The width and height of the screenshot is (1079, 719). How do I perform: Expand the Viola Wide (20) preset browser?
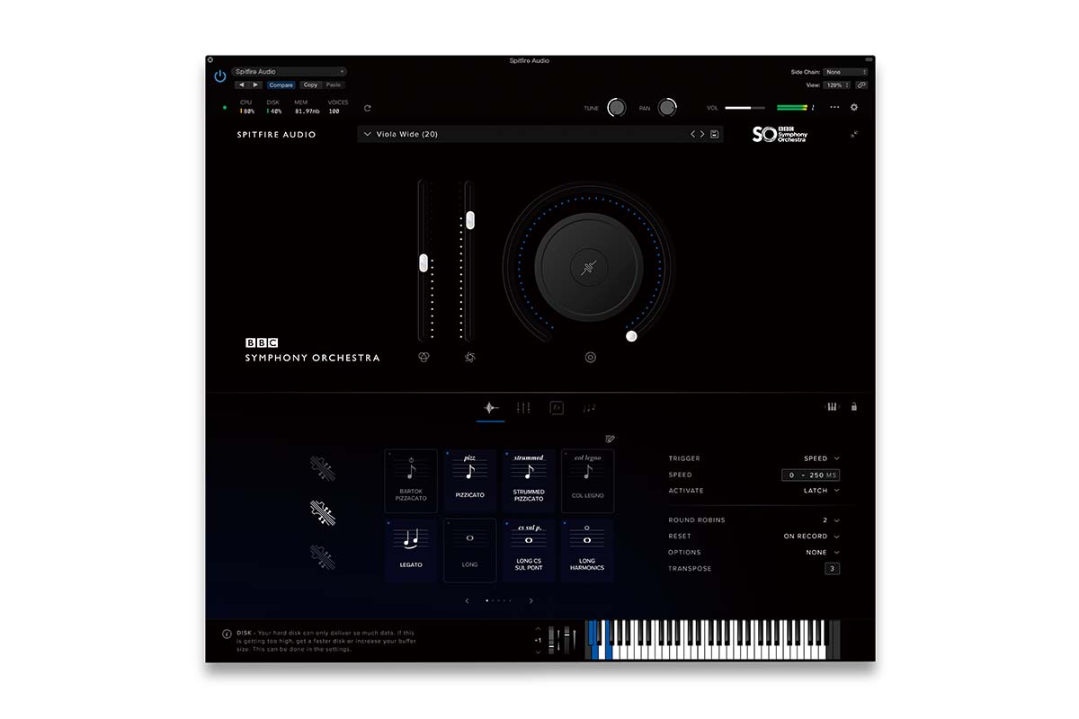[367, 134]
